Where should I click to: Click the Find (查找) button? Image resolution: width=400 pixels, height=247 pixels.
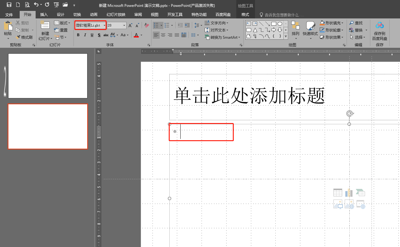coord(356,23)
